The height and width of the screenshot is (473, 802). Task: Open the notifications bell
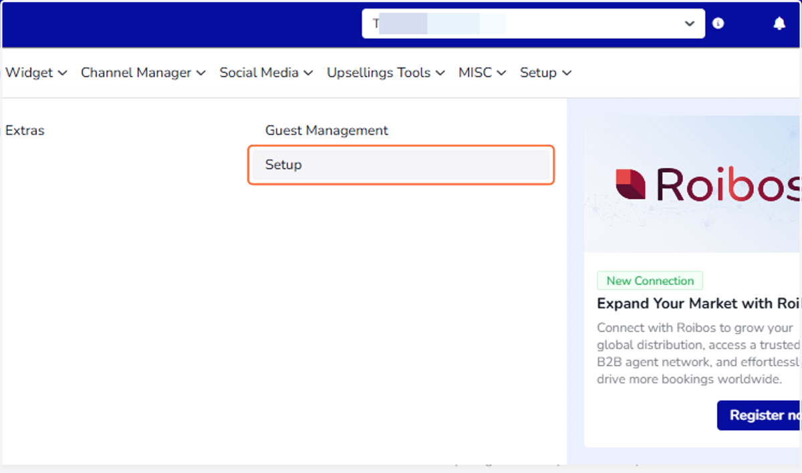click(779, 23)
